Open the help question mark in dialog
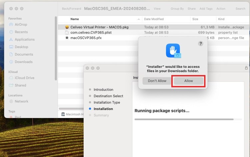Viewport: 250px width, 157px height. (x=201, y=44)
